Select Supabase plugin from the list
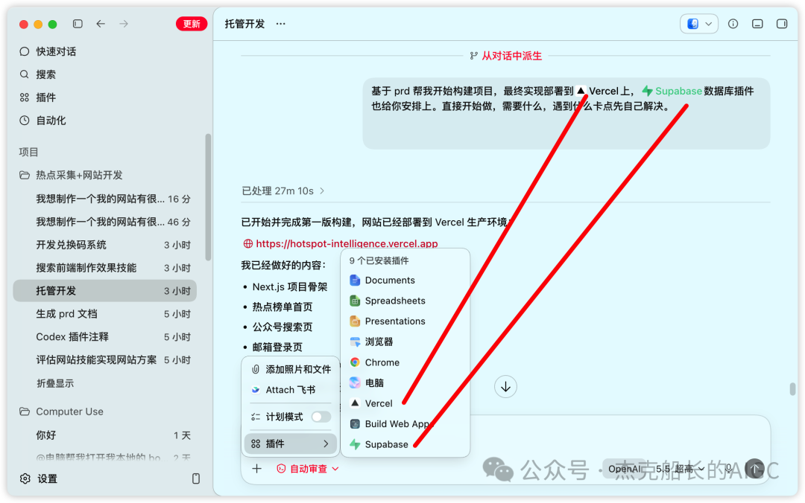Viewport: 805px width, 503px height. (x=405, y=444)
